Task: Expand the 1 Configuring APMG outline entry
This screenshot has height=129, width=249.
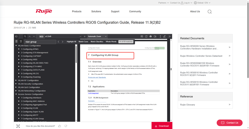Action: [19, 49]
